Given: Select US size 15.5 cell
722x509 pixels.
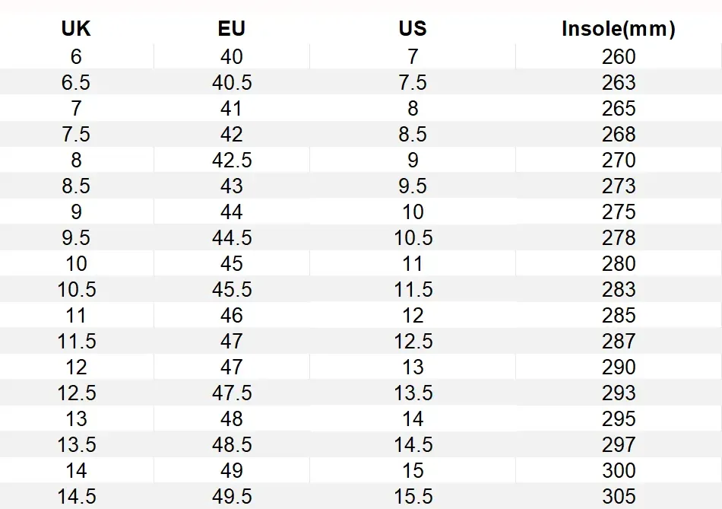Looking at the screenshot, I should click(x=413, y=496).
